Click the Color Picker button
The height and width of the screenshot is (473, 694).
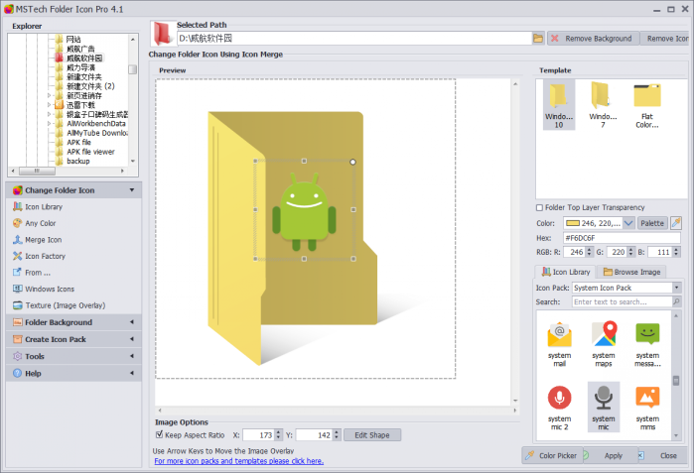click(551, 455)
